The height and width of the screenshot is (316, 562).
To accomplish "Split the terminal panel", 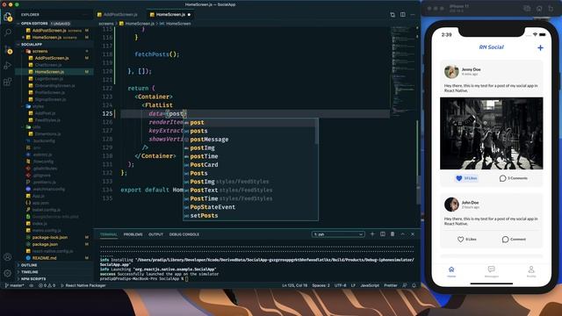I will [383, 234].
